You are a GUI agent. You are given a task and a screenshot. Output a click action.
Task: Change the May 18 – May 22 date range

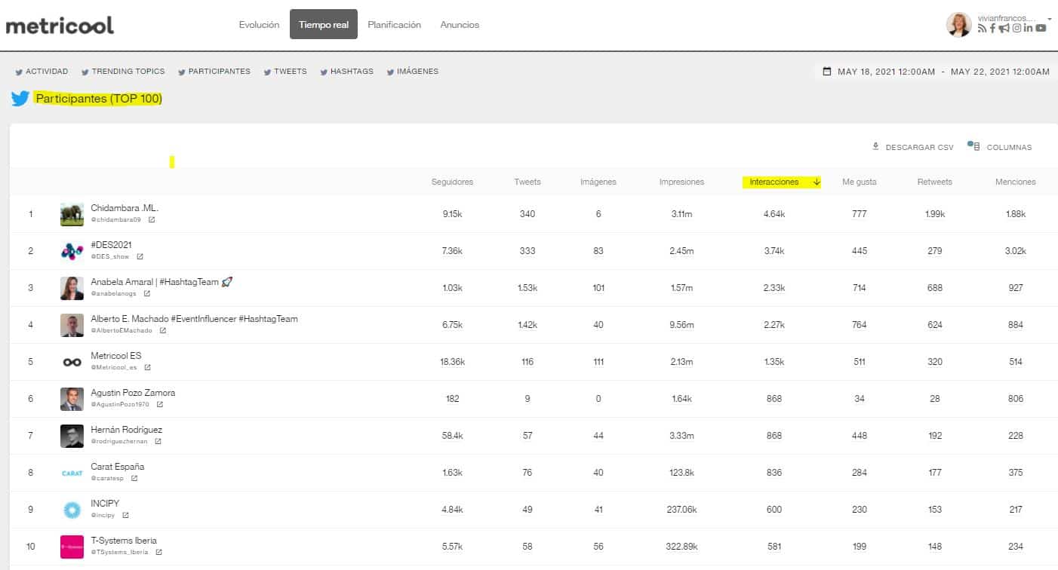[x=936, y=72]
